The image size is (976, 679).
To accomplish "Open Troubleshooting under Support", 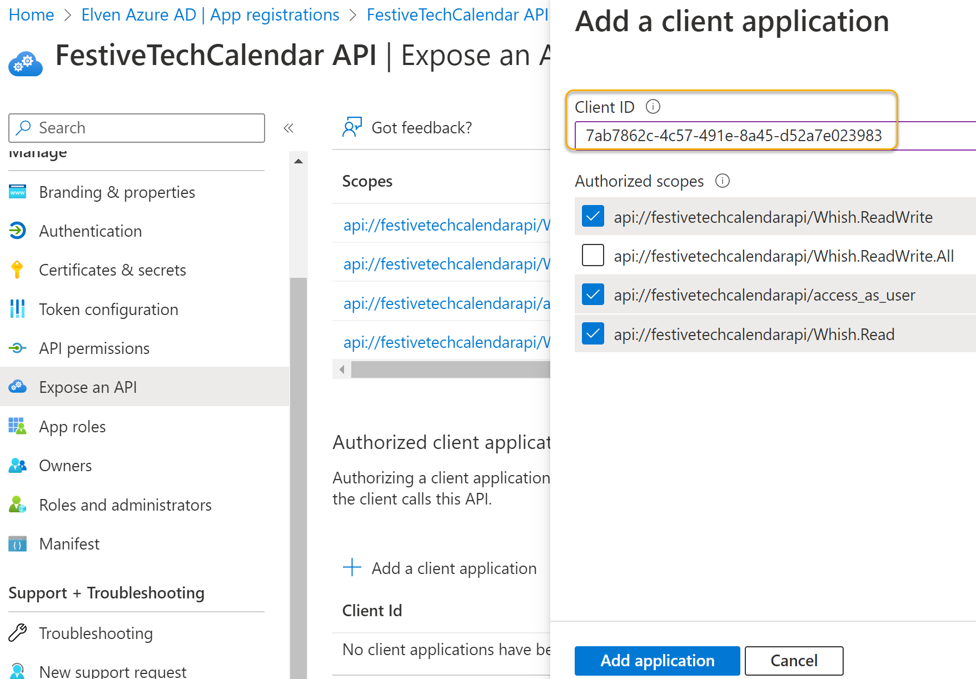I will click(145, 633).
